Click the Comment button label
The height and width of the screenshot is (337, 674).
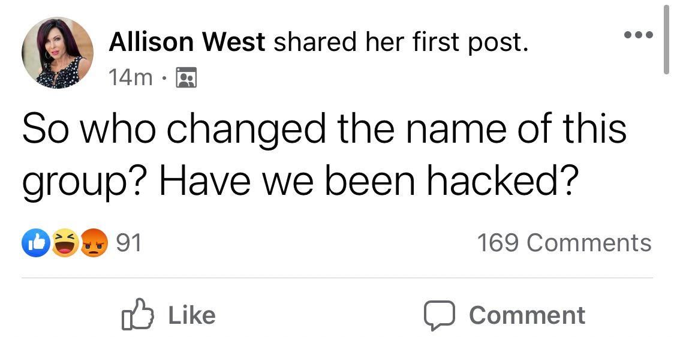[x=527, y=315]
